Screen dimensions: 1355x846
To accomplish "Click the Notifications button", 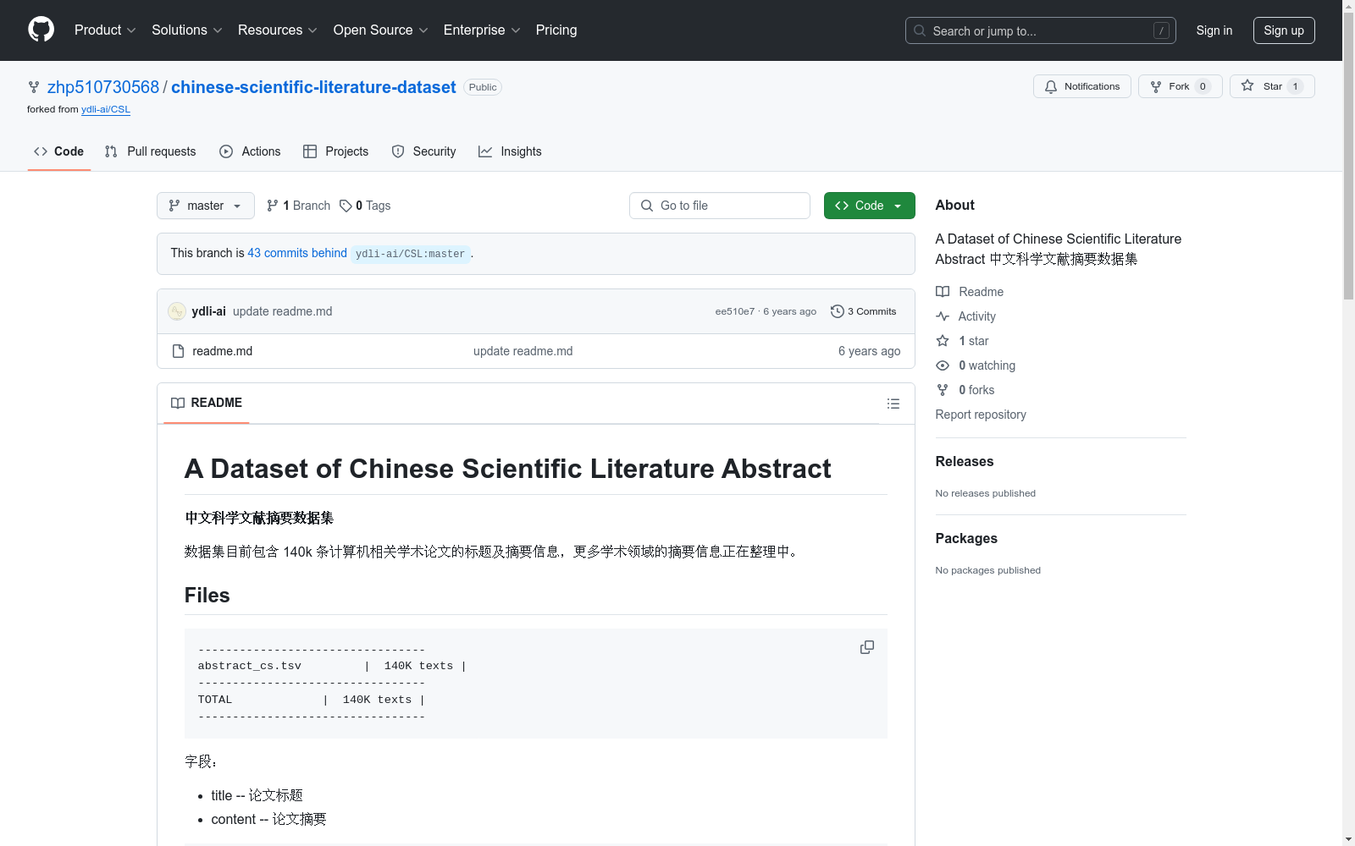I will (1082, 86).
